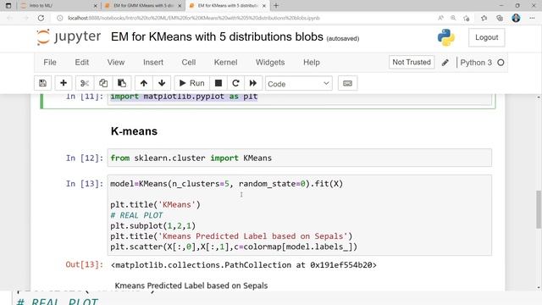Click the sklearn.cluster import KMeans cell

(x=299, y=158)
